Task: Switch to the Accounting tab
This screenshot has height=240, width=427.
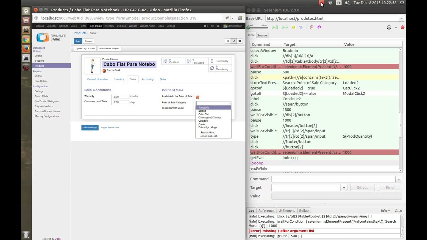Action: [147, 79]
